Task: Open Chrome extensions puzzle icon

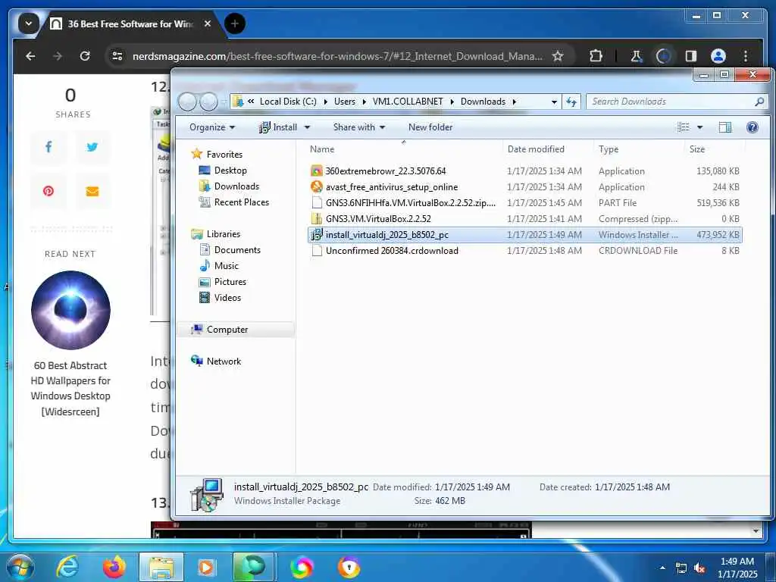Action: (596, 56)
